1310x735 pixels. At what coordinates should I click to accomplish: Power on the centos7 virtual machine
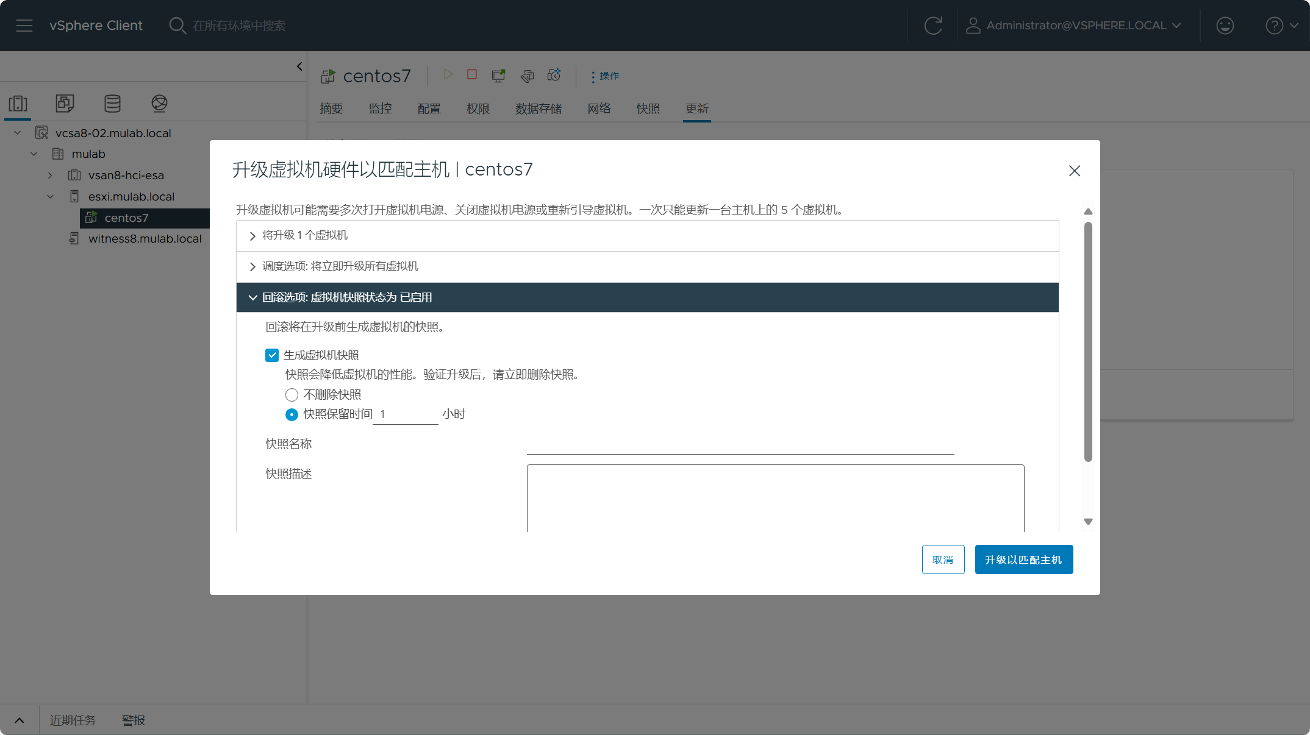pos(448,74)
